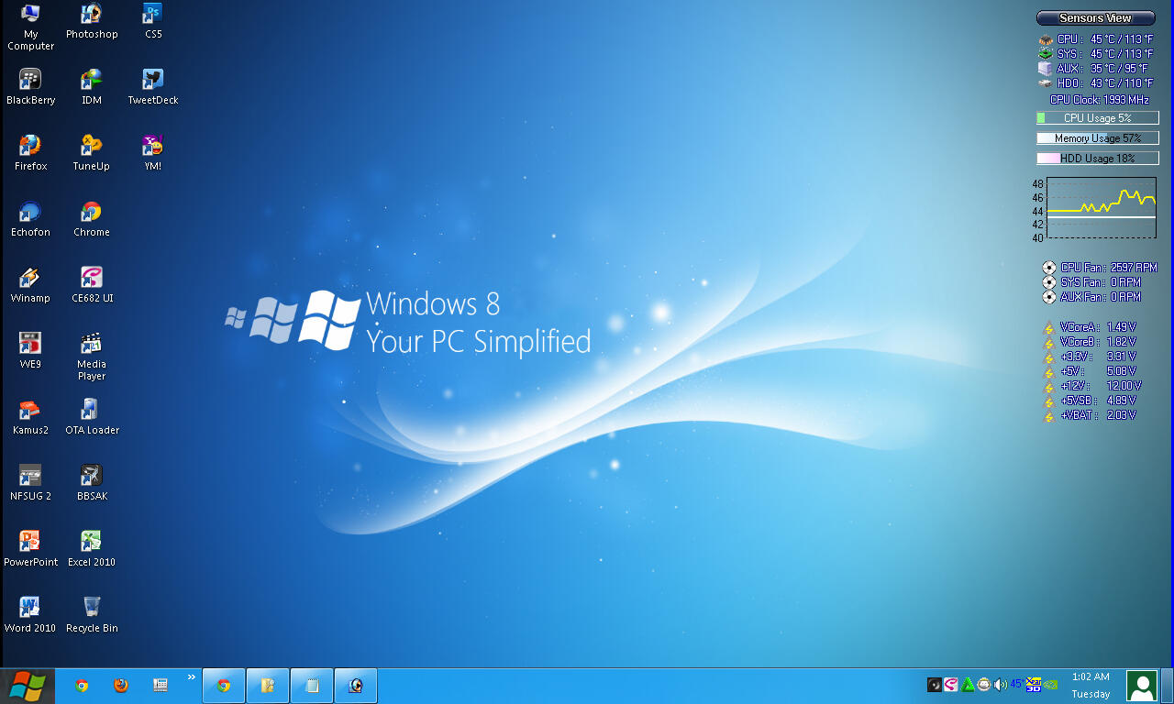The image size is (1174, 704).
Task: Click the 1:02 AM taskbar clock
Action: pos(1091,677)
